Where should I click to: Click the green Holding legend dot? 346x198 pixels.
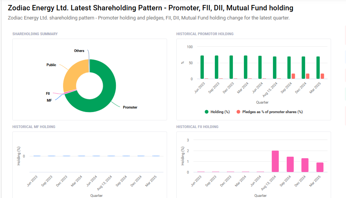point(206,112)
